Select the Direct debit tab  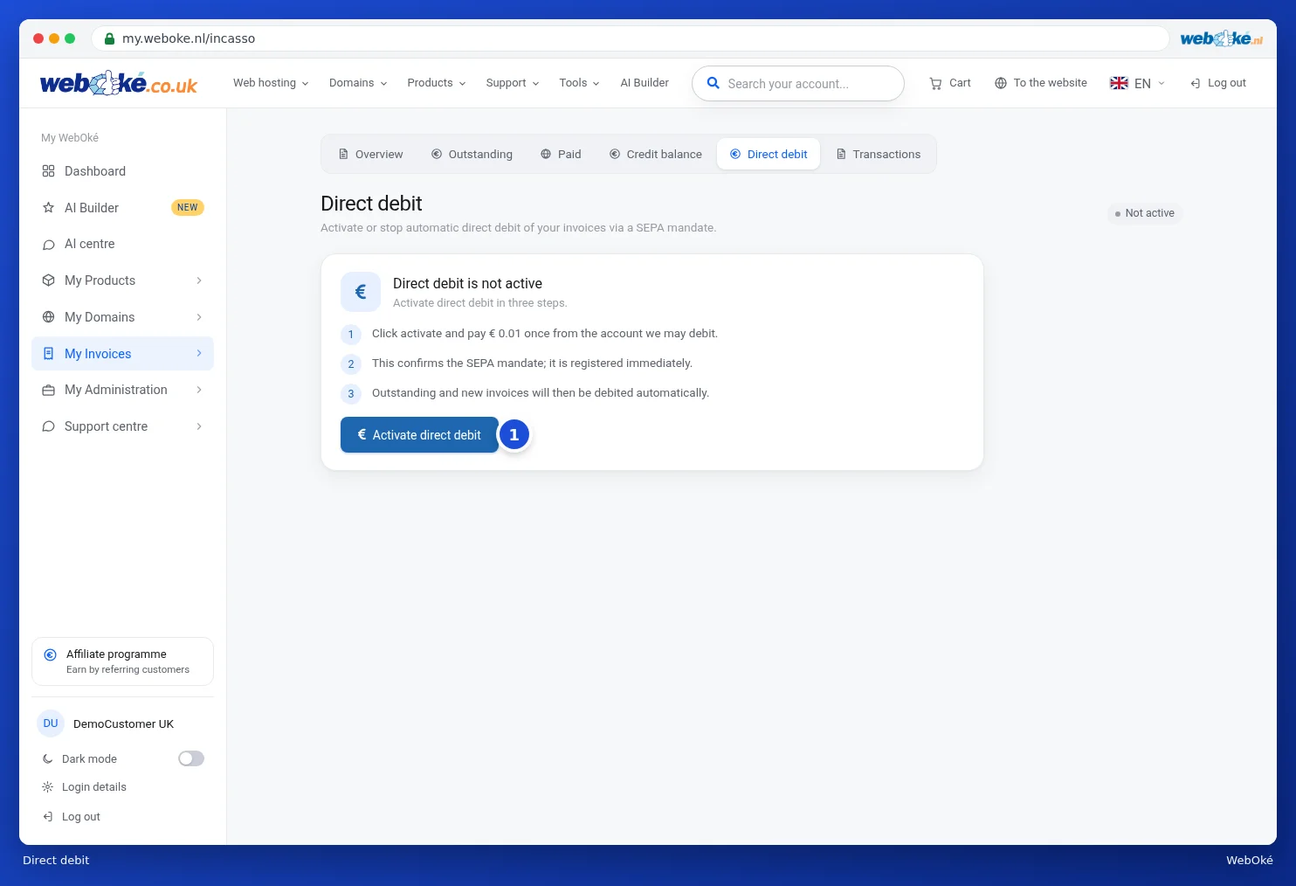click(x=769, y=154)
